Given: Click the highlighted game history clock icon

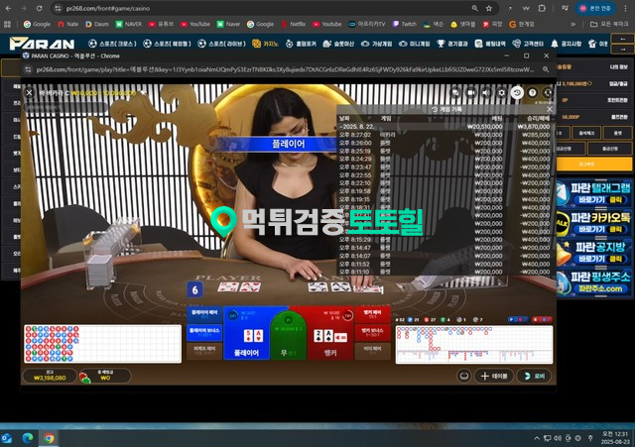Looking at the screenshot, I should click(x=517, y=92).
